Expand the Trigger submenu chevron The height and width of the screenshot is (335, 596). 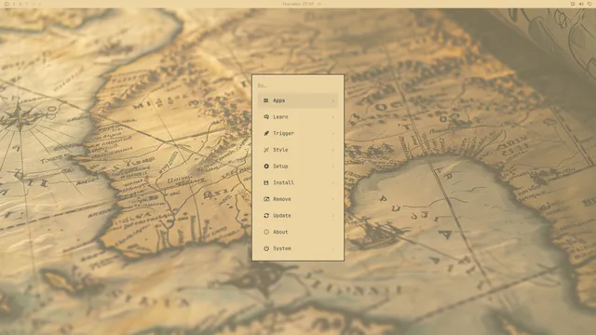click(333, 133)
